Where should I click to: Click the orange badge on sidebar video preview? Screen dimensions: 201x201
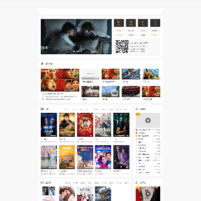(x=138, y=114)
